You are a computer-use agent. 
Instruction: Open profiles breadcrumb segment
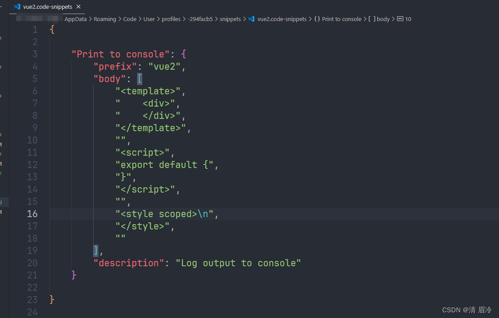point(171,19)
